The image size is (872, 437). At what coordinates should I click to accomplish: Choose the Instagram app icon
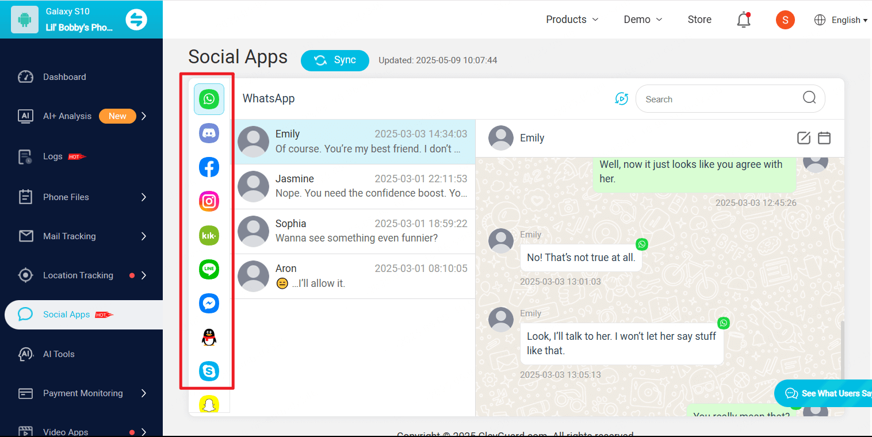coord(209,201)
